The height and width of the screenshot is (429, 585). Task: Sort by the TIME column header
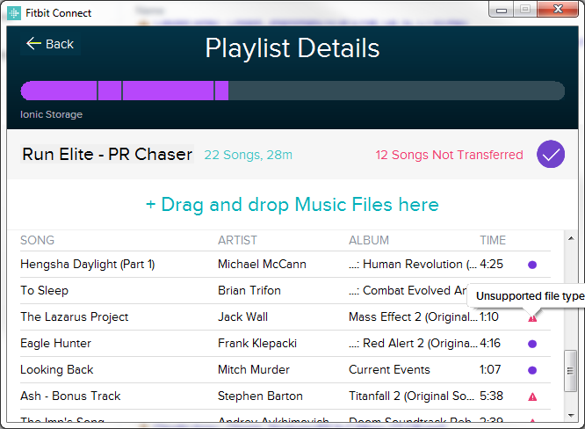(493, 240)
